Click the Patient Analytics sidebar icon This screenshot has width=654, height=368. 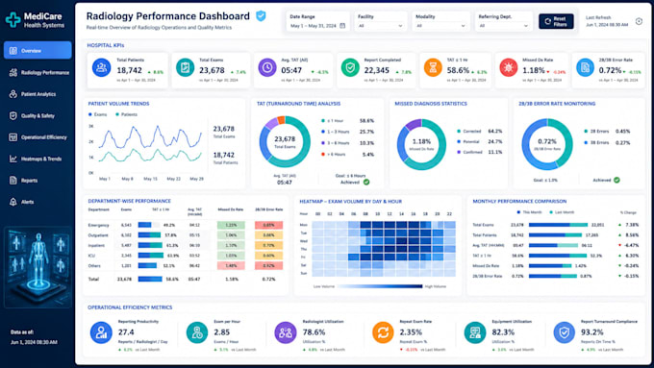(x=13, y=94)
